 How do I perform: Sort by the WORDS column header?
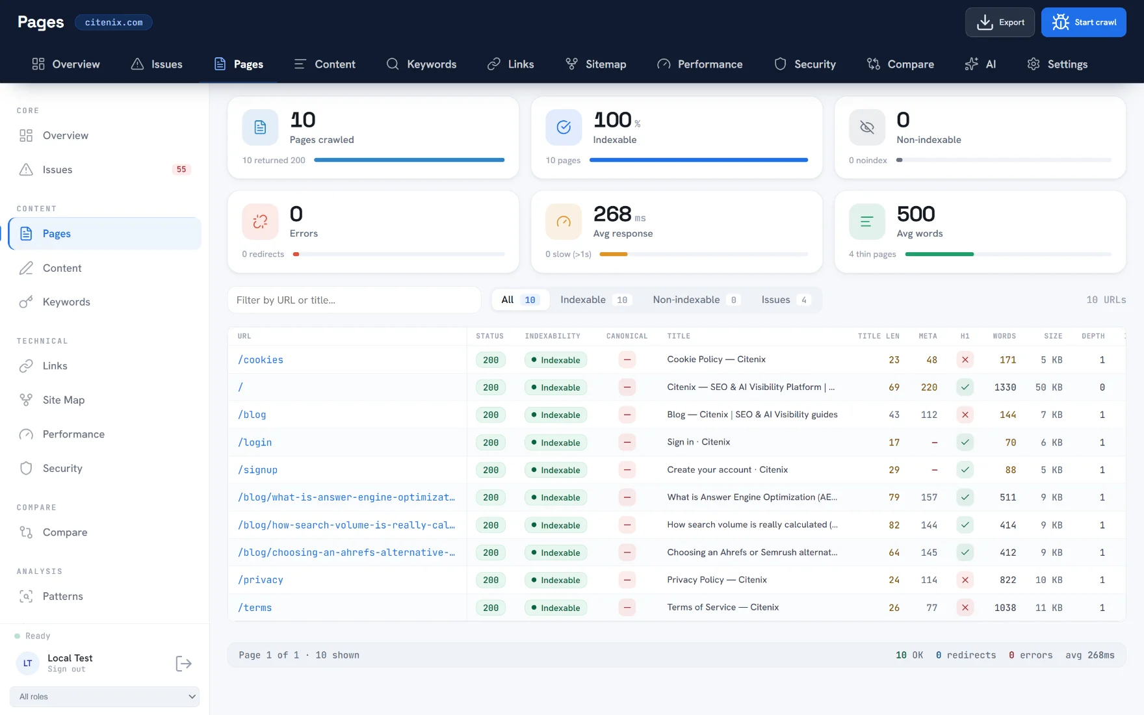pos(1004,336)
